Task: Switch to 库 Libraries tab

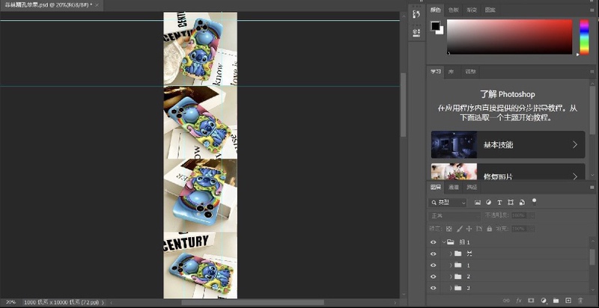Action: (x=451, y=72)
